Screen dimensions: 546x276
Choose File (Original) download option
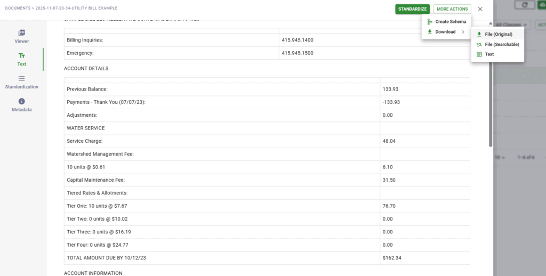(x=498, y=34)
